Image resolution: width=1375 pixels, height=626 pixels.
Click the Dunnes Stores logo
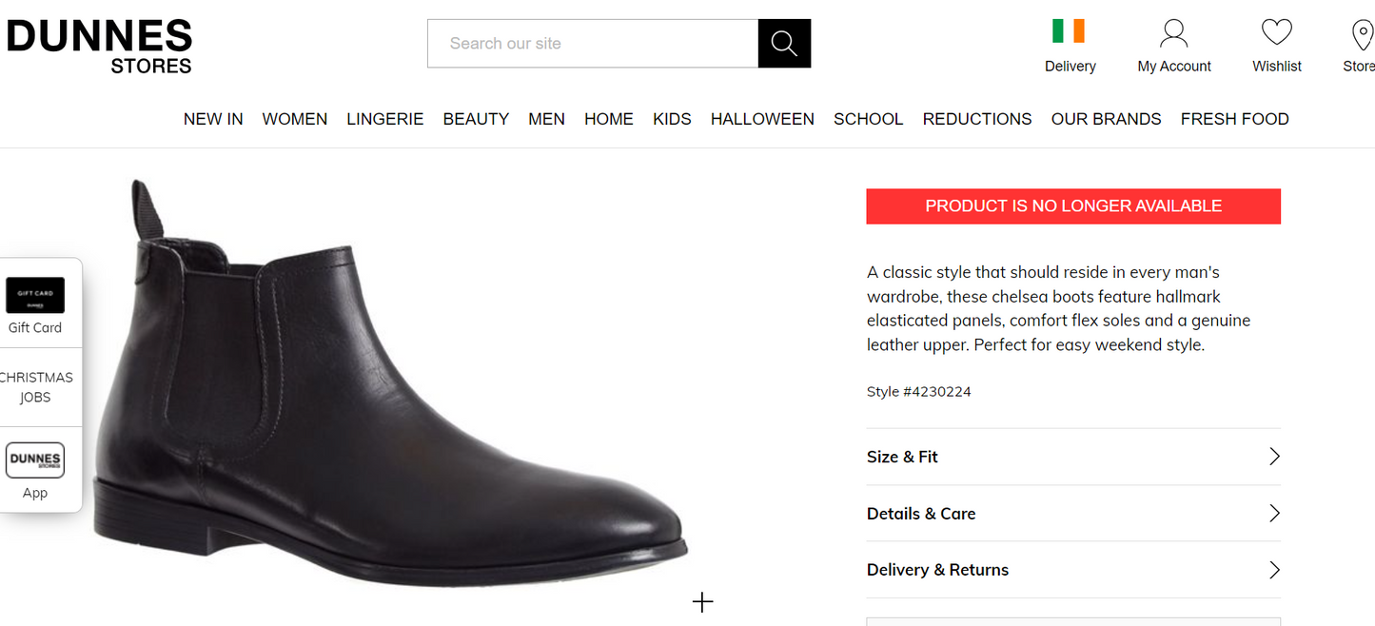tap(99, 43)
